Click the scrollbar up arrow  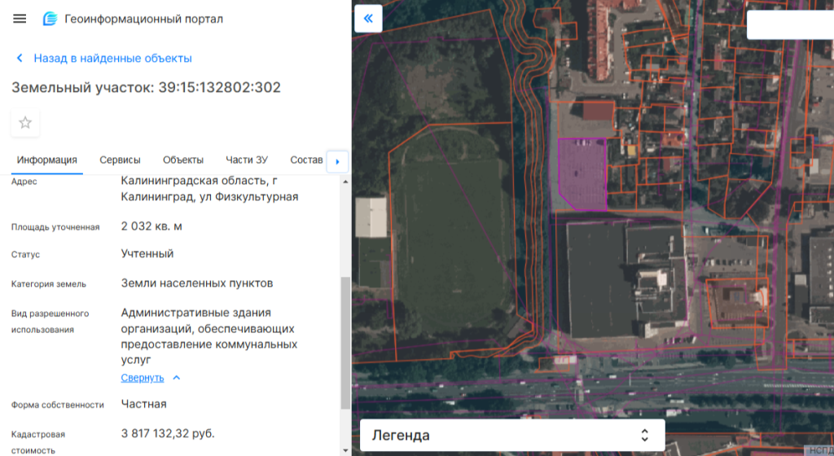coord(345,182)
